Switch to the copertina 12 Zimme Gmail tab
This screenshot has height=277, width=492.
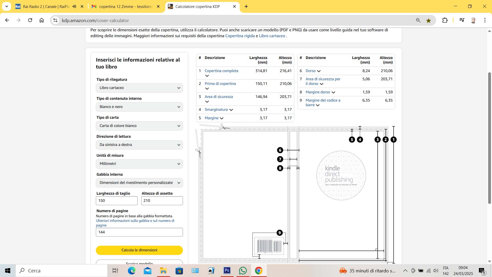click(x=126, y=6)
